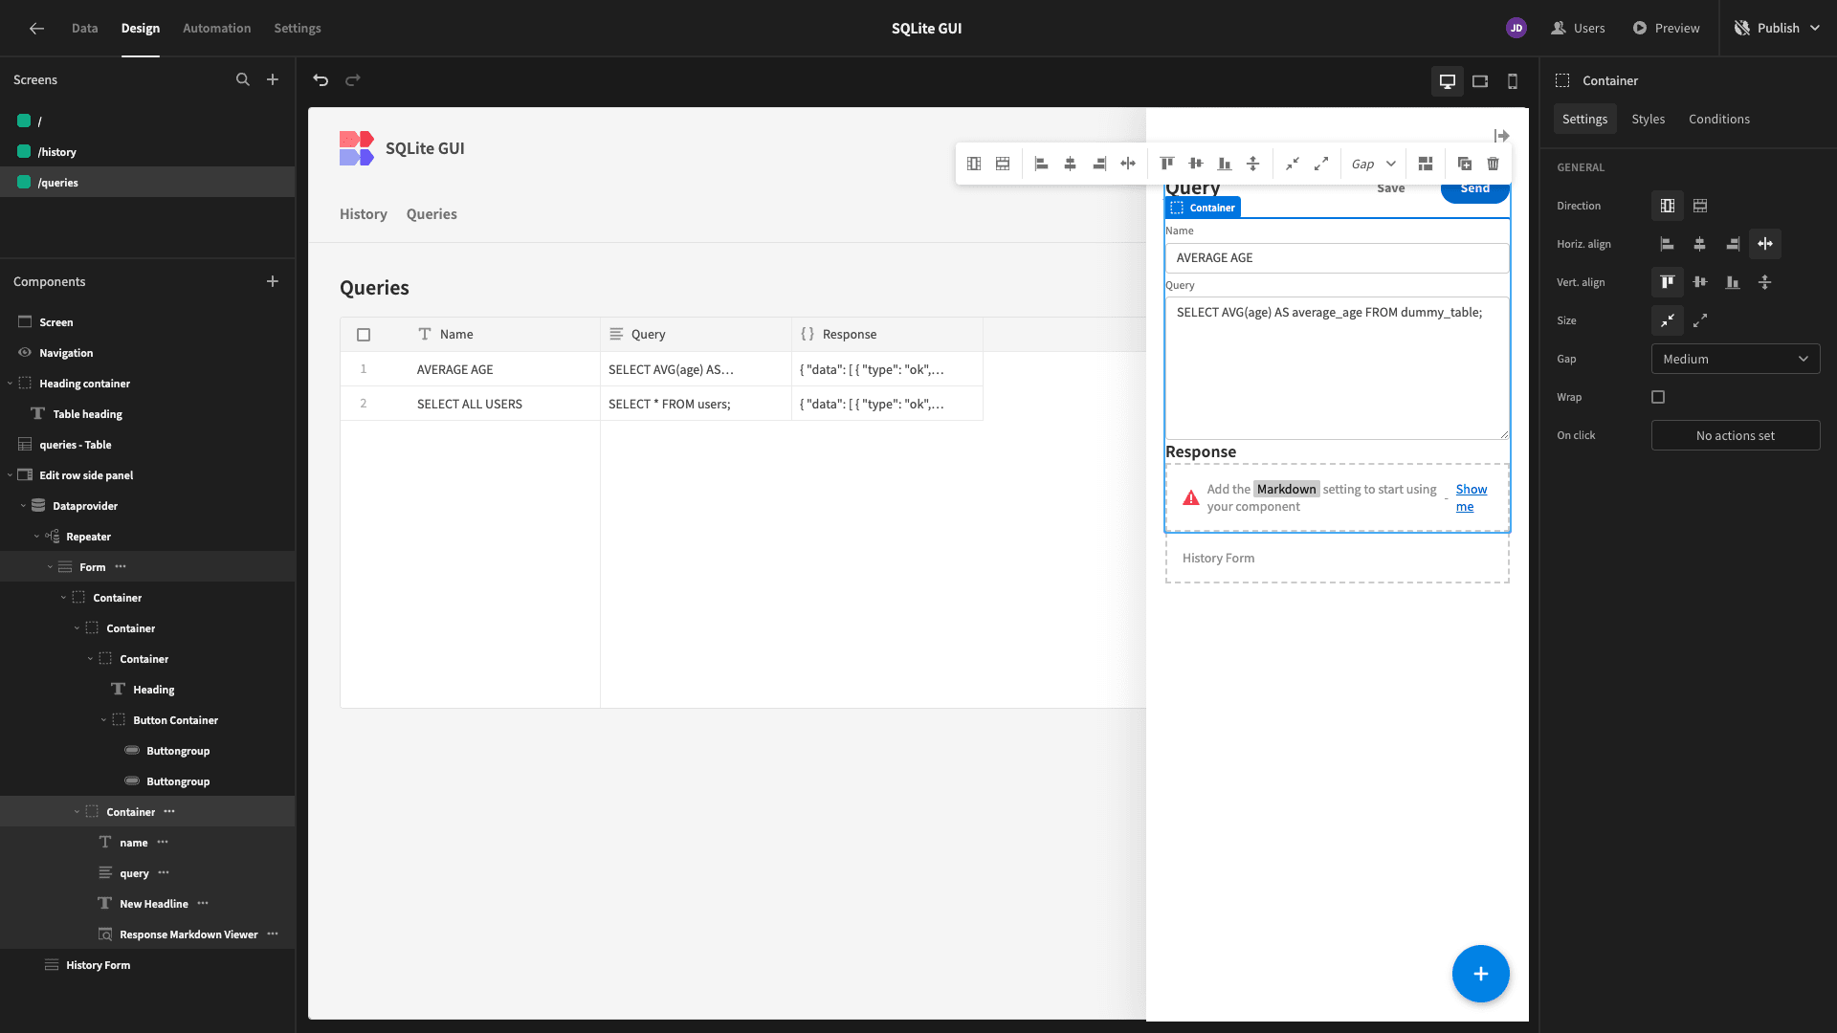Collapse the Button Container tree node

[x=103, y=720]
